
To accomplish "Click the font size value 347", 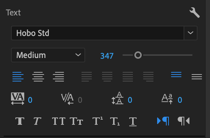I will (107, 56).
